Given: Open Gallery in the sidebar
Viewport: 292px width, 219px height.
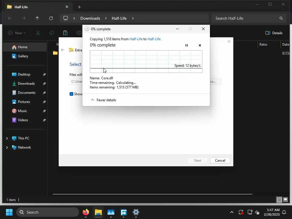Looking at the screenshot, I should coord(25,56).
